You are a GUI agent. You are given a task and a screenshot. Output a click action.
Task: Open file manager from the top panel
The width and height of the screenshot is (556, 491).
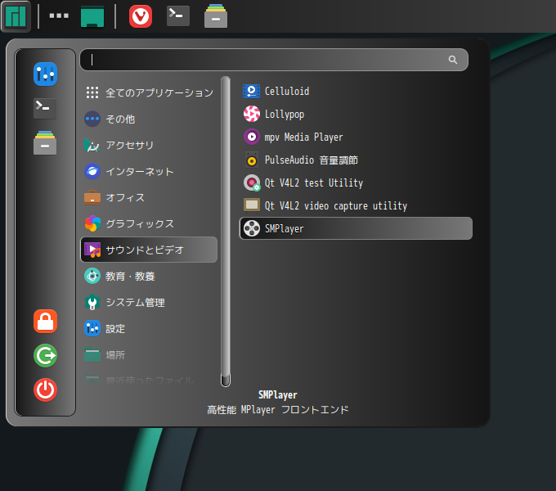pos(216,16)
